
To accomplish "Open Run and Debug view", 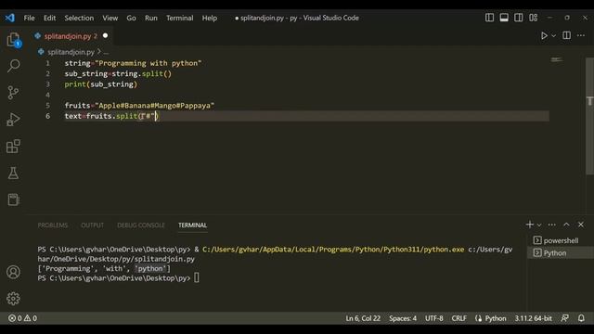I will pos(13,120).
